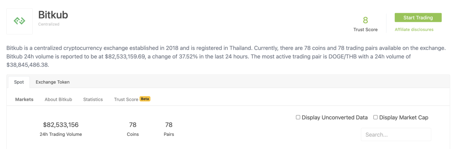Viewport: 458px width, 149px height.
Task: Open the Statistics sub-tab
Action: [x=93, y=99]
